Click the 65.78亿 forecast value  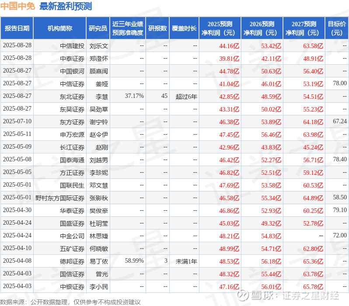coord(313,287)
